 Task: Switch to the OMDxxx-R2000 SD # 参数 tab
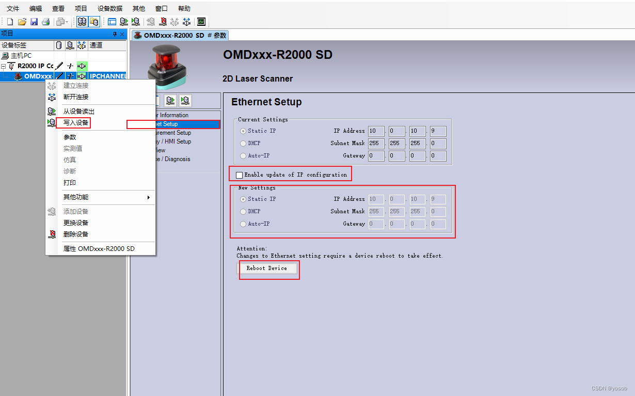point(180,35)
